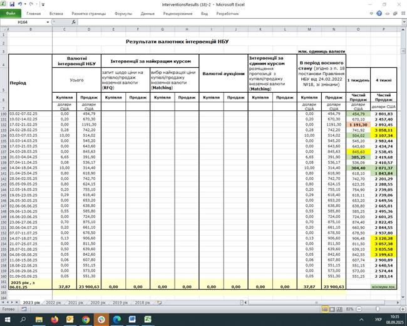Switch to Page Break Preview icon

(x=339, y=309)
